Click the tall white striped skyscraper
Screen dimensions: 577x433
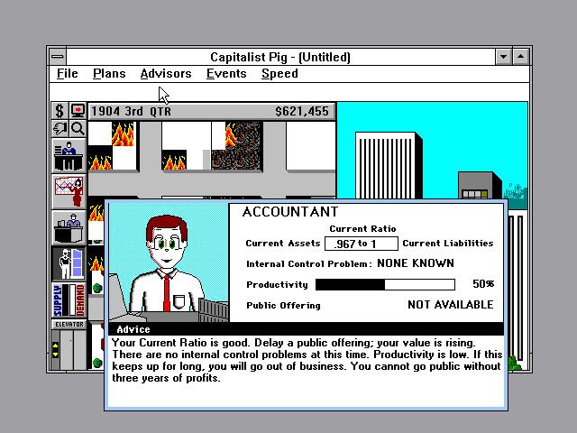pos(389,166)
